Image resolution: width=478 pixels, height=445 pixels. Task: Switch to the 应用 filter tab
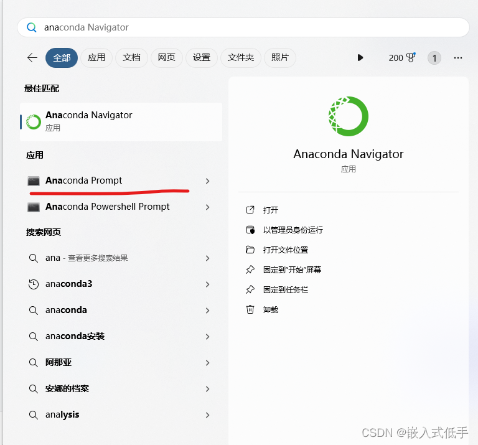coord(96,58)
